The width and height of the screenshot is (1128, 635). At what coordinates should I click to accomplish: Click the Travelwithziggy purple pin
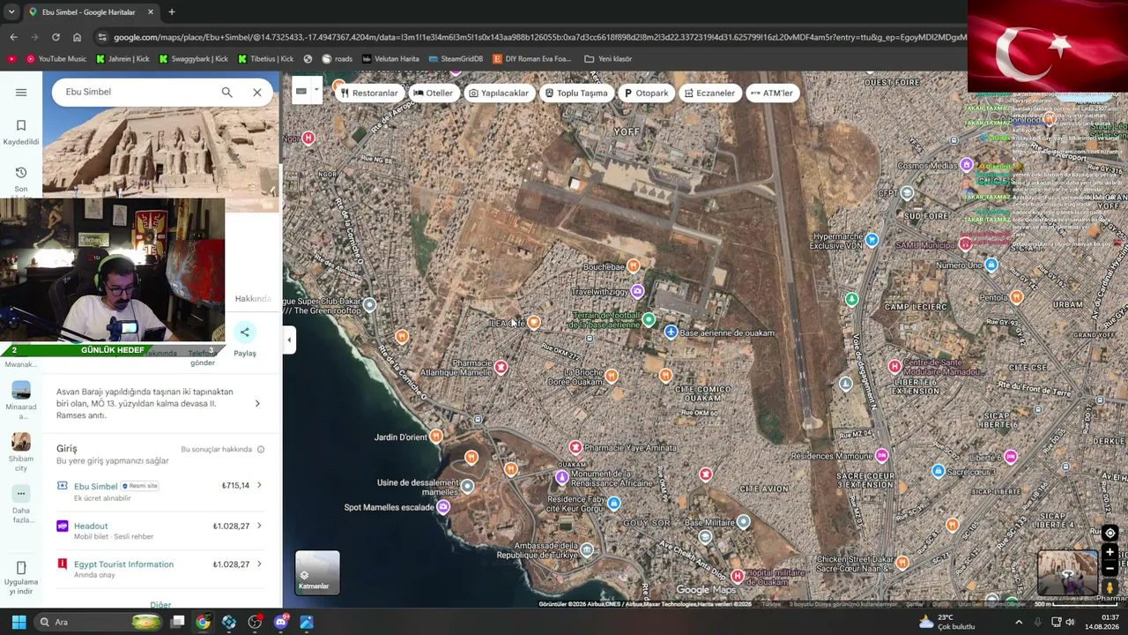click(637, 291)
